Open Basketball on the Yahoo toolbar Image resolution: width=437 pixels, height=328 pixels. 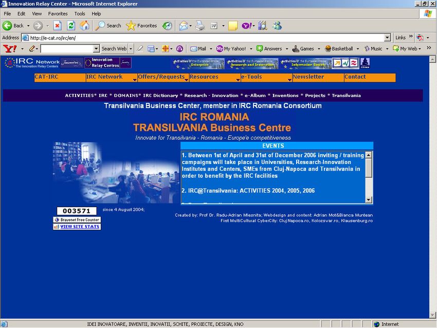[x=339, y=49]
